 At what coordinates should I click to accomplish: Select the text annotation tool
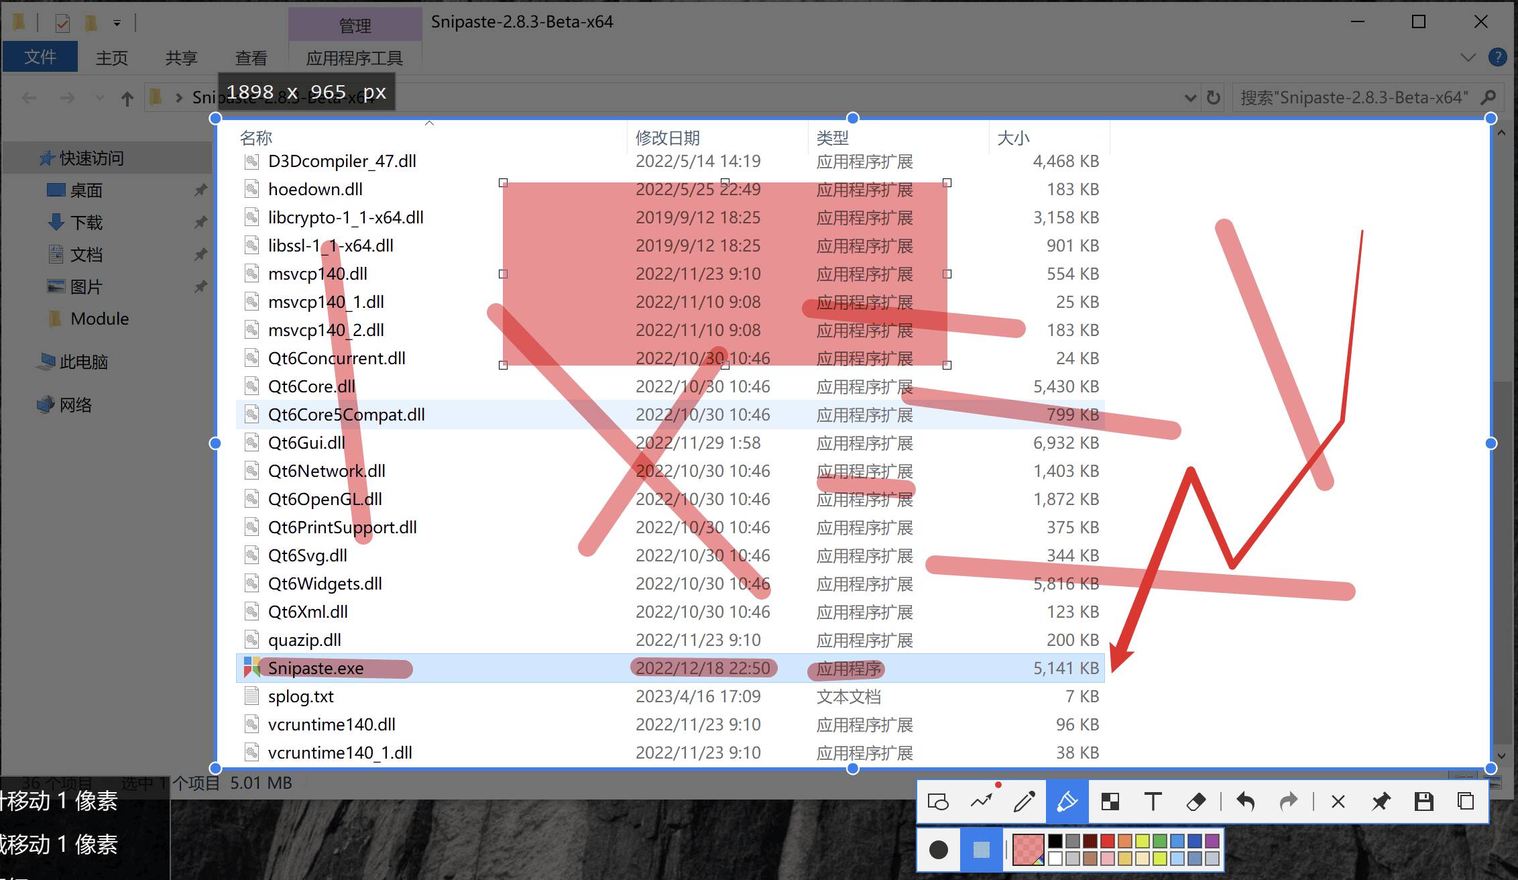[1153, 802]
